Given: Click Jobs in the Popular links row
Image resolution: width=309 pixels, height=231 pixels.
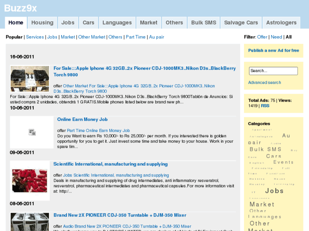Looking at the screenshot, I should (x=52, y=37).
